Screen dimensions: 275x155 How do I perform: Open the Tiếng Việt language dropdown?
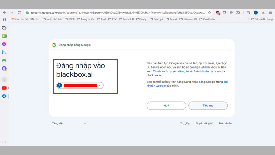[69, 123]
